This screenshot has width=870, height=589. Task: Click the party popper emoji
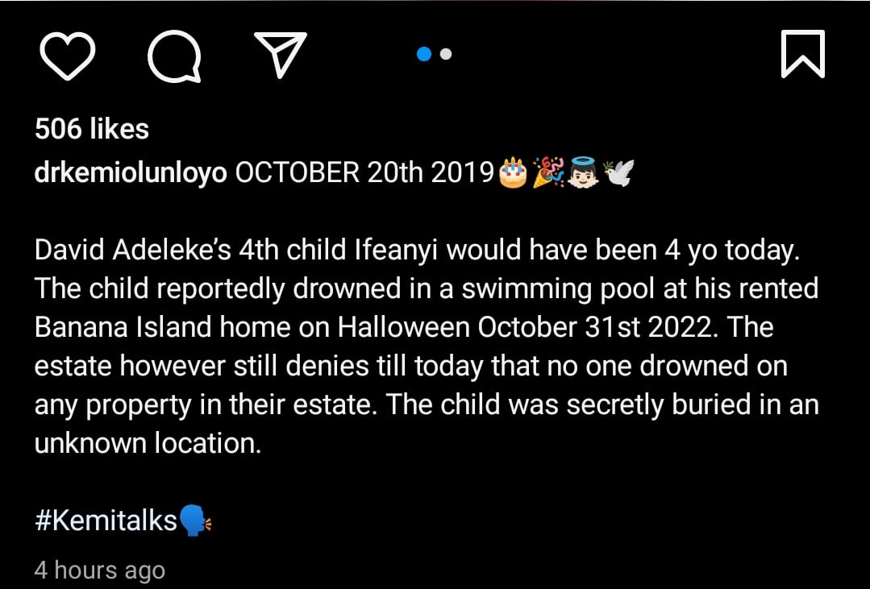(x=548, y=173)
